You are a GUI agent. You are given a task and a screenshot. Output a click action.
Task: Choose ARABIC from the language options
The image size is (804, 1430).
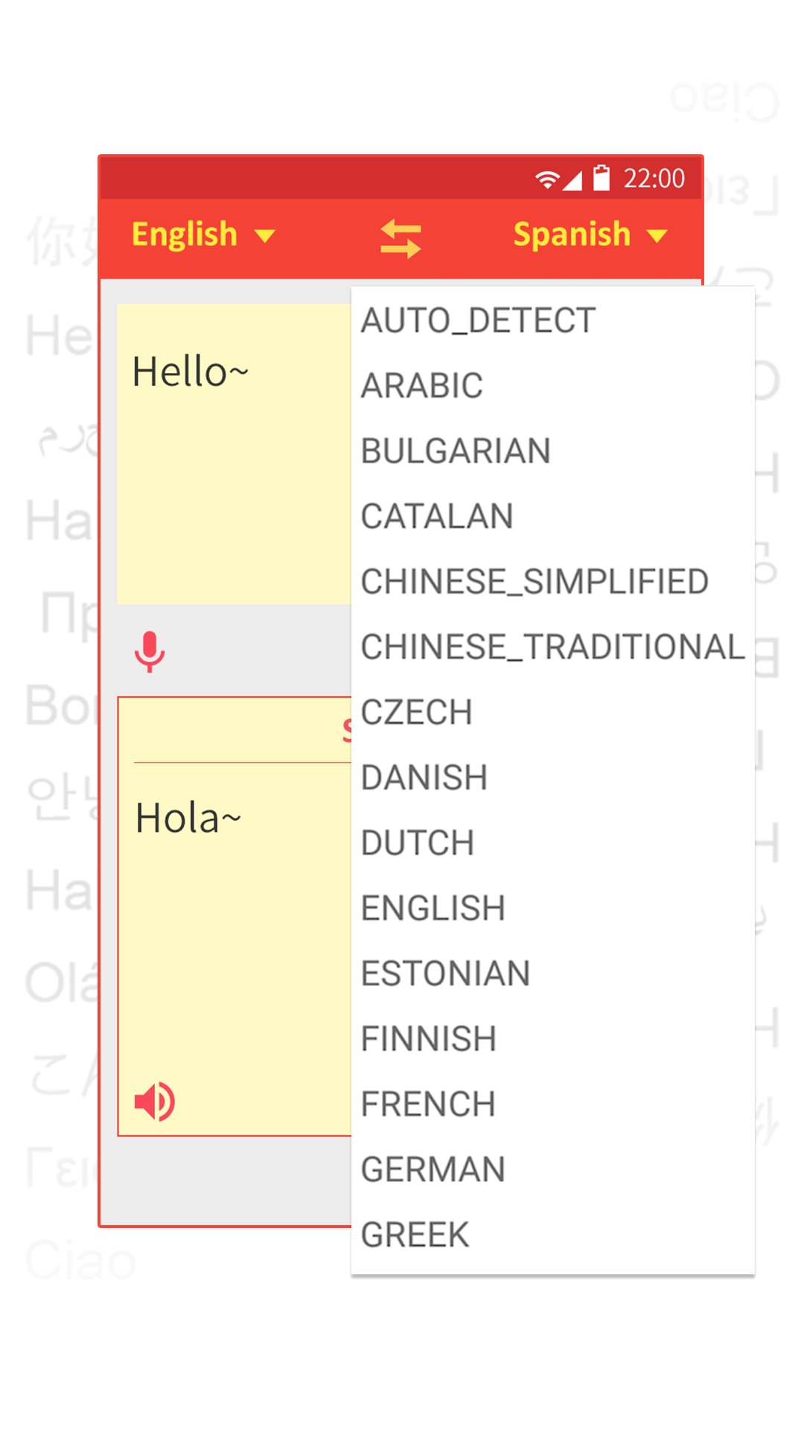coord(421,385)
